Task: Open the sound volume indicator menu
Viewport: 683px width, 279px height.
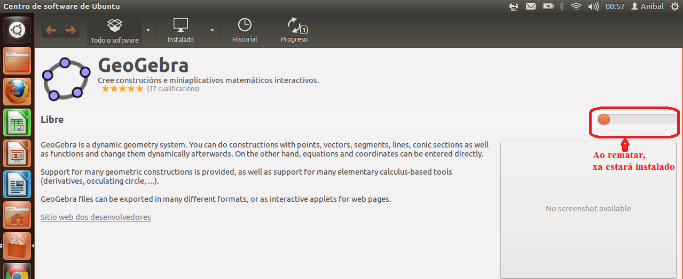Action: pos(593,6)
